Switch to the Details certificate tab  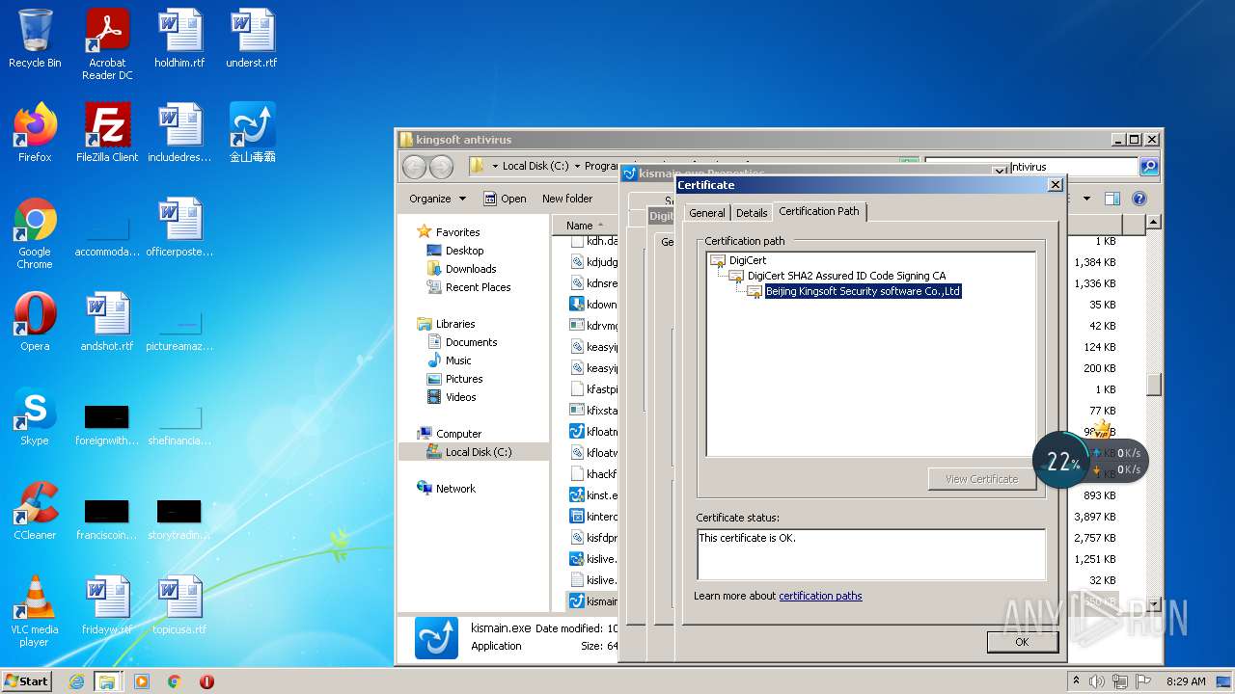pyautogui.click(x=752, y=213)
